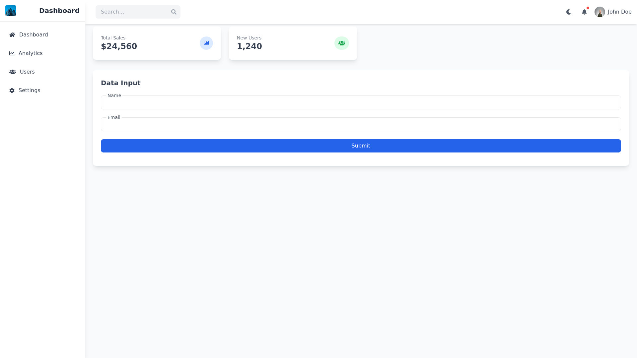
Task: Click inside the Search field
Action: click(x=133, y=12)
